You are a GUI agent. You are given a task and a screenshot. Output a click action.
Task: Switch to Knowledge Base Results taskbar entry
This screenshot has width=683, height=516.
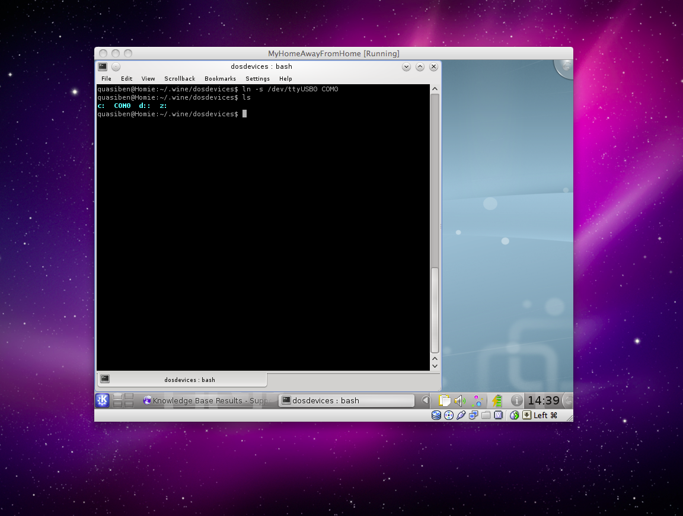click(207, 400)
